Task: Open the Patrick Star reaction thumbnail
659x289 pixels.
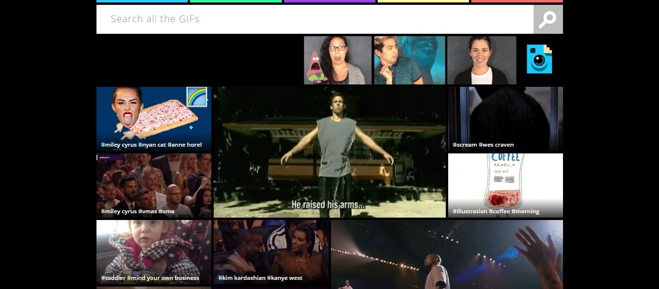Action: click(x=337, y=60)
